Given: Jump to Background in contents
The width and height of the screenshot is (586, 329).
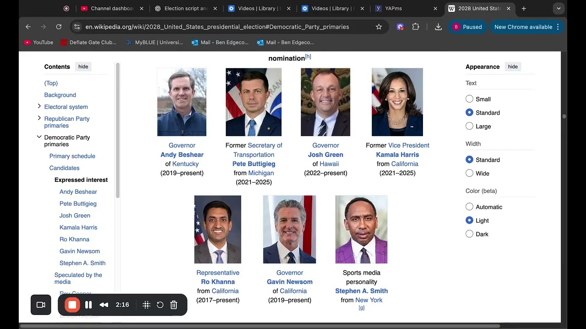Looking at the screenshot, I should (x=60, y=95).
